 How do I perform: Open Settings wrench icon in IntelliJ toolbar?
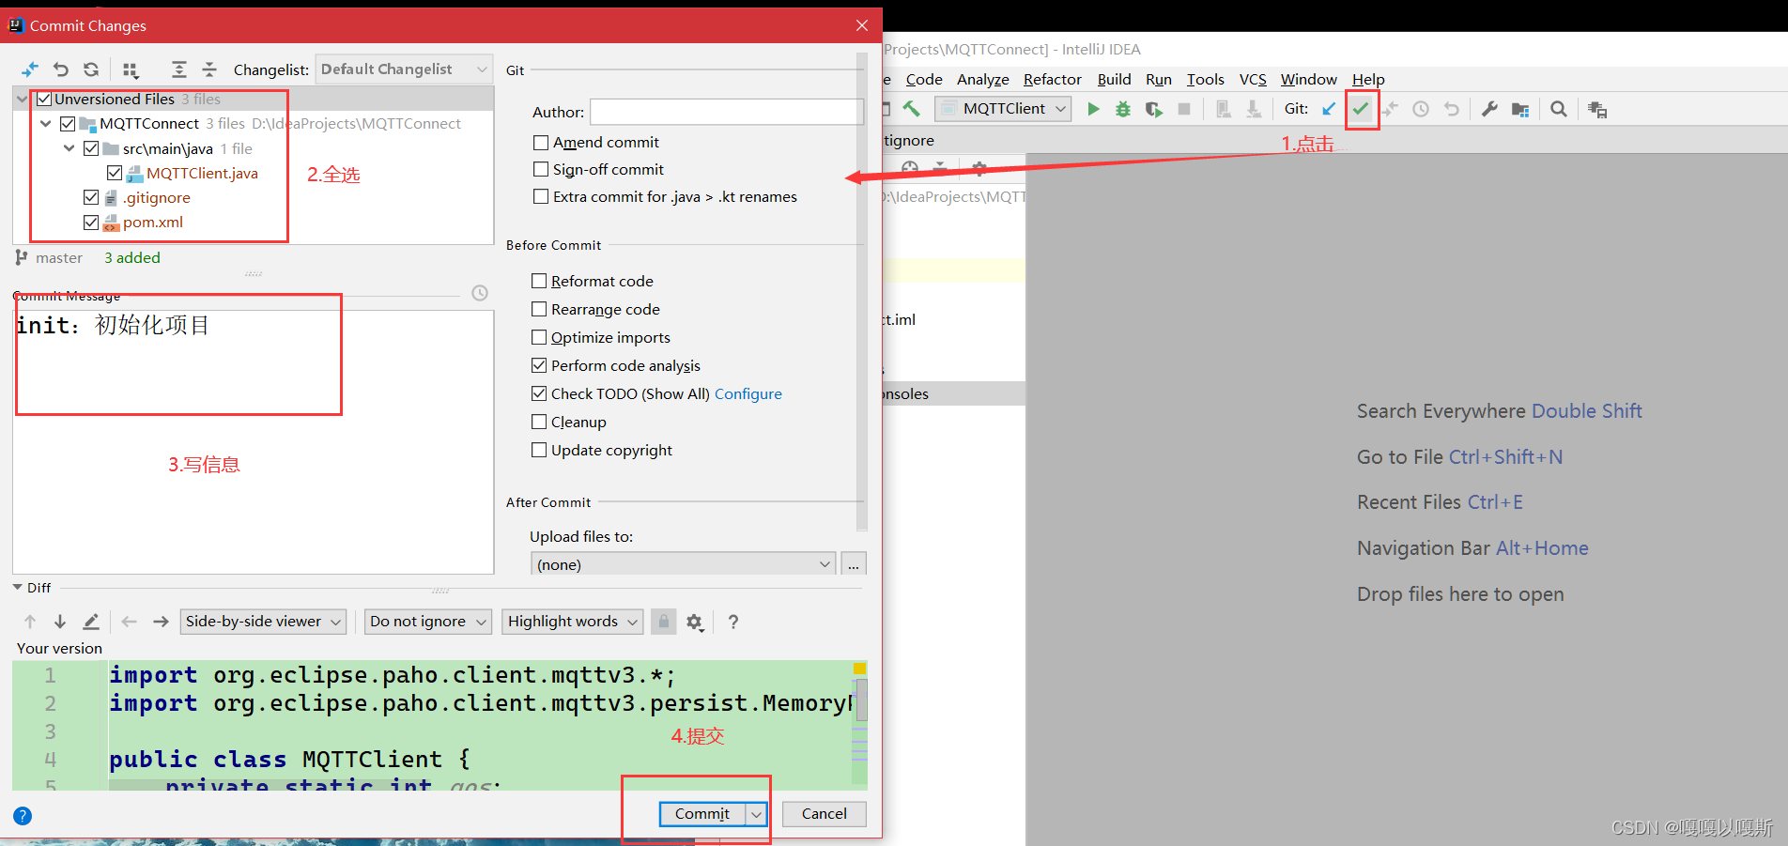pyautogui.click(x=1489, y=109)
